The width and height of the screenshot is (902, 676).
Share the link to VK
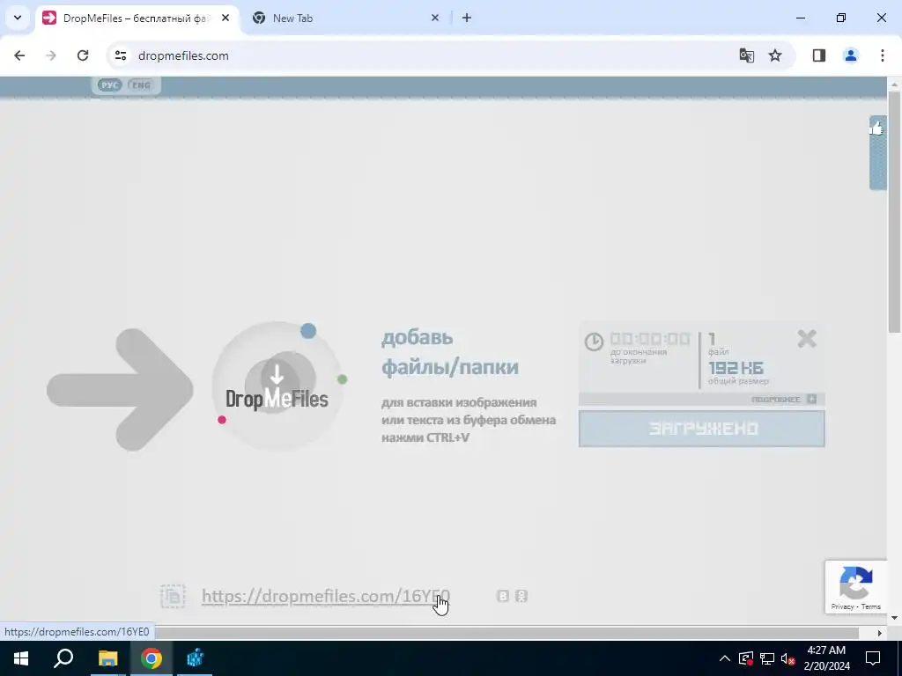(x=503, y=596)
